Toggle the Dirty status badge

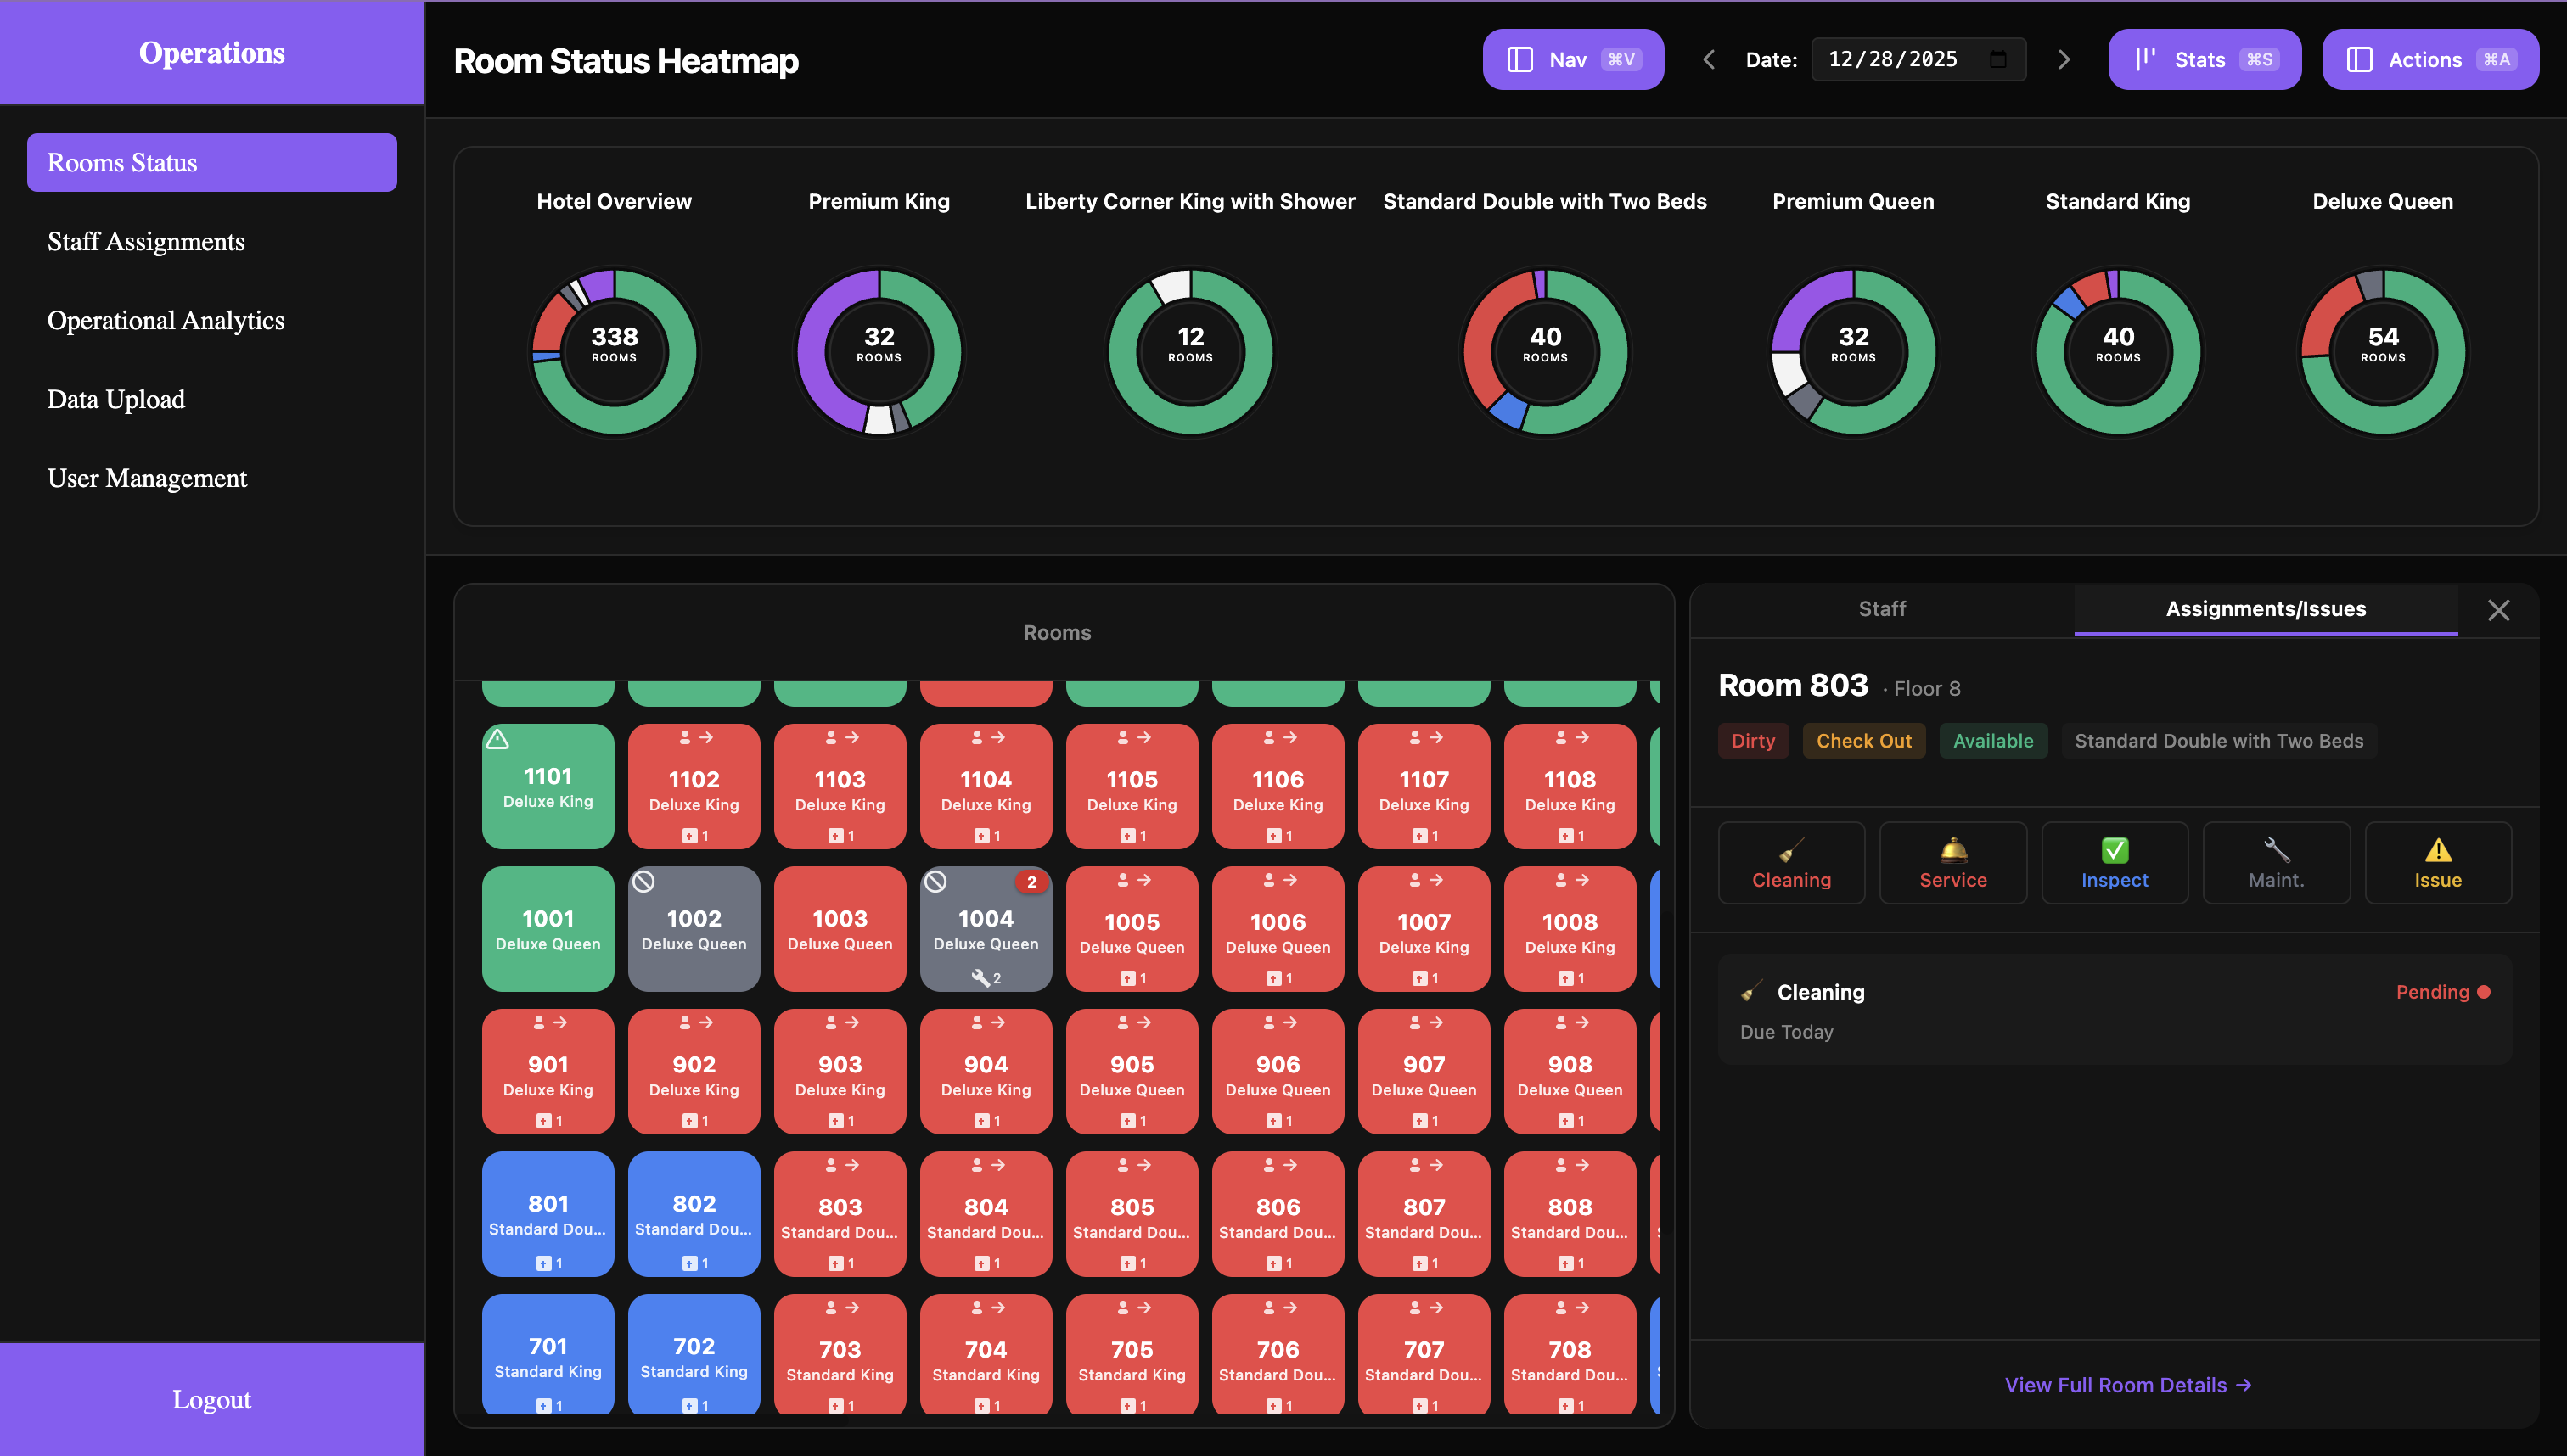(x=1753, y=741)
